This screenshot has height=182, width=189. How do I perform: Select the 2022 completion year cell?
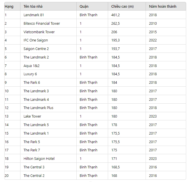point(153,40)
